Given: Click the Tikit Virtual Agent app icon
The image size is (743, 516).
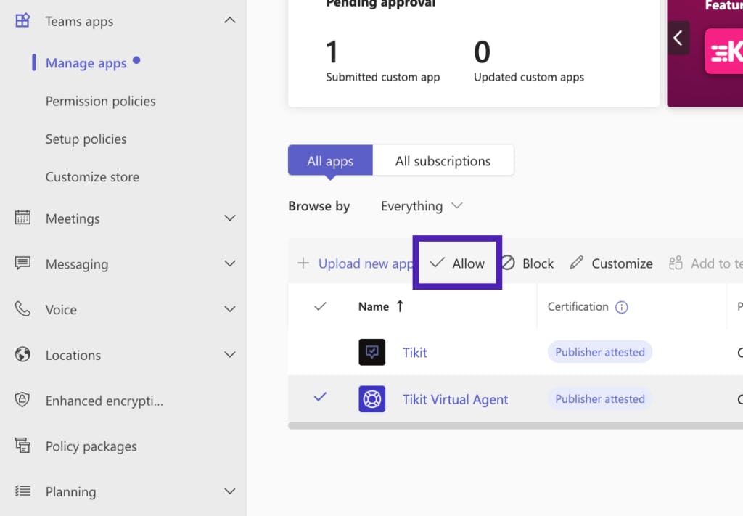Looking at the screenshot, I should click(x=371, y=399).
